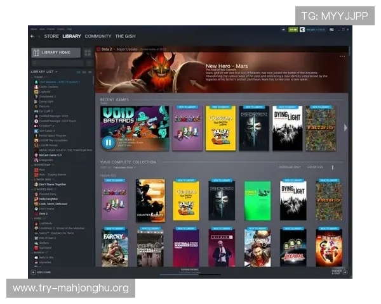
Task: Open the green notification badge in the top bar
Action: pos(293,30)
